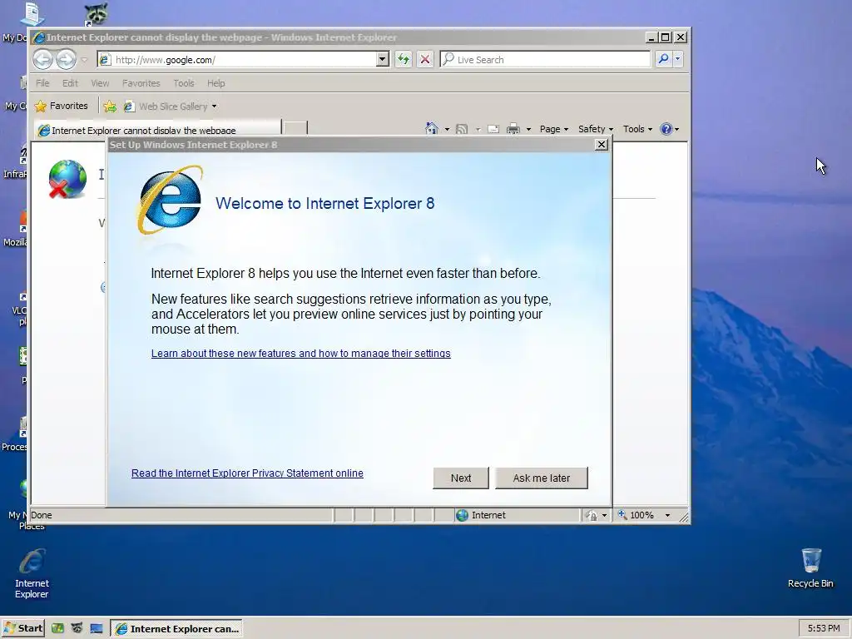Image resolution: width=852 pixels, height=639 pixels.
Task: Open the View menu
Action: 100,83
